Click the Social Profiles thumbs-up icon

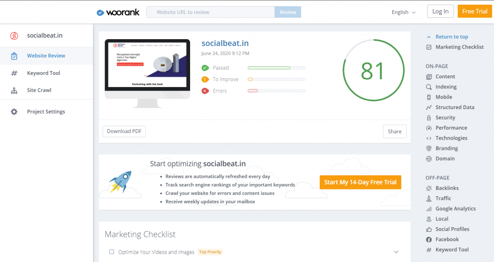[x=429, y=230]
